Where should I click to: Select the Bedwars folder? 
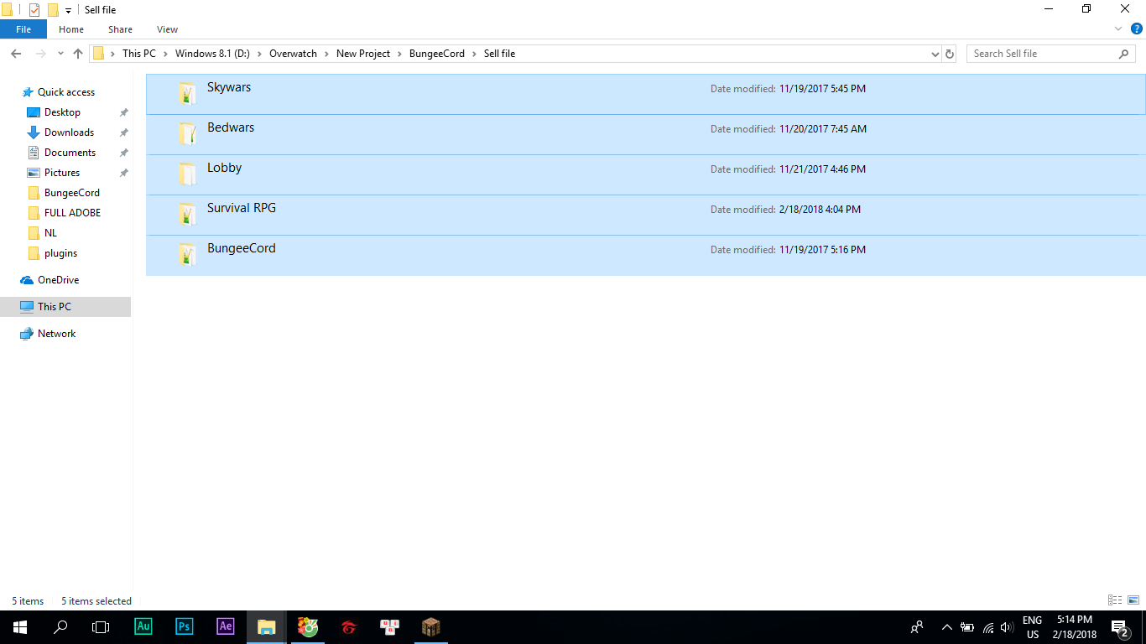tap(645, 134)
